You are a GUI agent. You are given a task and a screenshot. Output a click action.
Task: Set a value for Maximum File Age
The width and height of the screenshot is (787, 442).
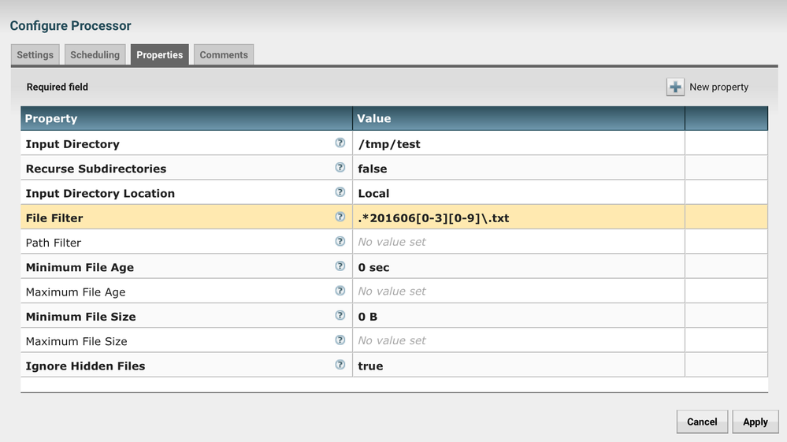[x=518, y=291]
